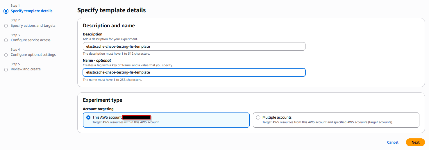Screen dimensions: 429x150
Task: Click the Step 1 active circle indicator
Action: (x=6, y=11)
